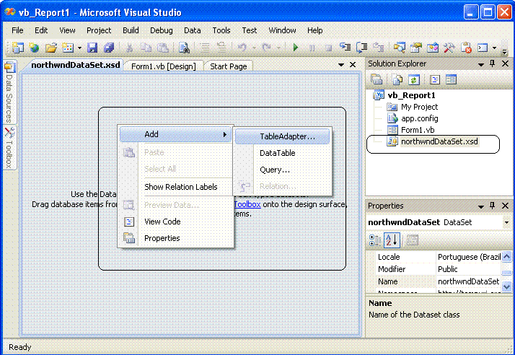Click the Find in Files icon
The width and height of the screenshot is (515, 355).
[x=184, y=48]
